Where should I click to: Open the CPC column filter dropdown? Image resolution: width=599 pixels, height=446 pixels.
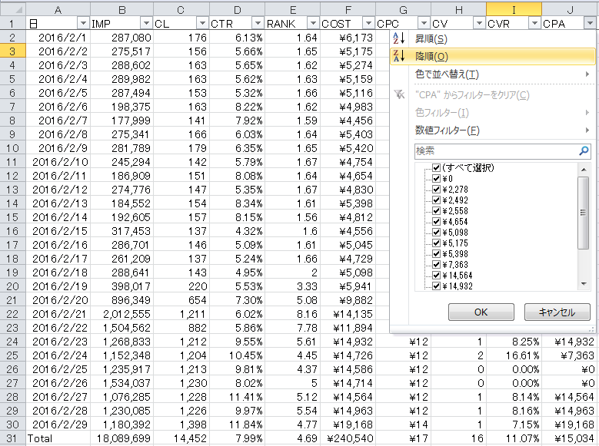(x=424, y=24)
